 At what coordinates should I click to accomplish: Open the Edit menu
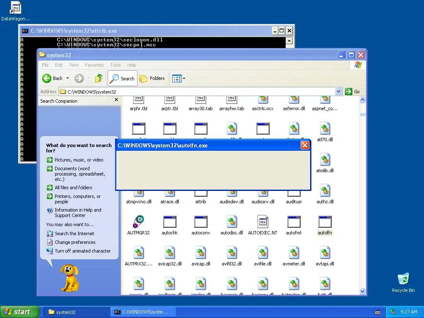point(59,65)
